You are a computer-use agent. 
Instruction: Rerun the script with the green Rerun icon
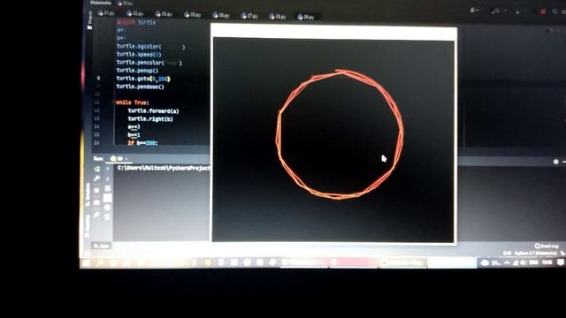click(x=96, y=169)
